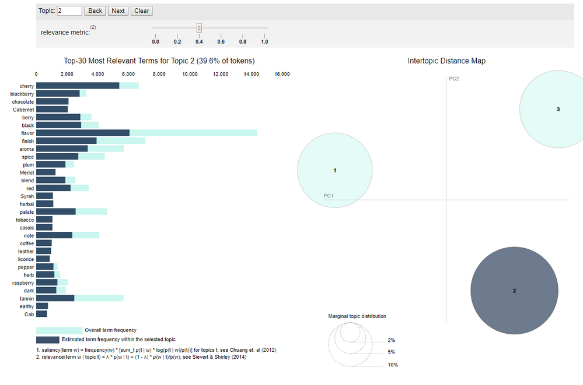Click the 'cherry' term bar
The image size is (583, 385).
88,86
